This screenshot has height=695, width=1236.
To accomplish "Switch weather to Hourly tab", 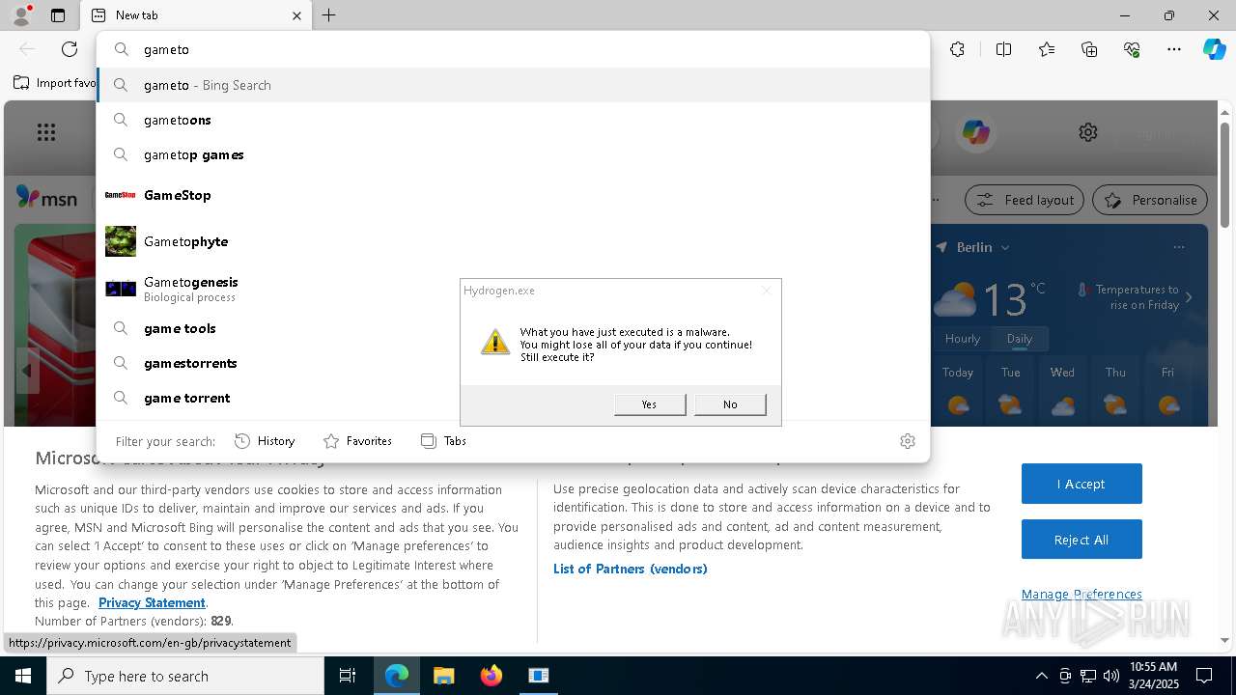I will coord(963,339).
